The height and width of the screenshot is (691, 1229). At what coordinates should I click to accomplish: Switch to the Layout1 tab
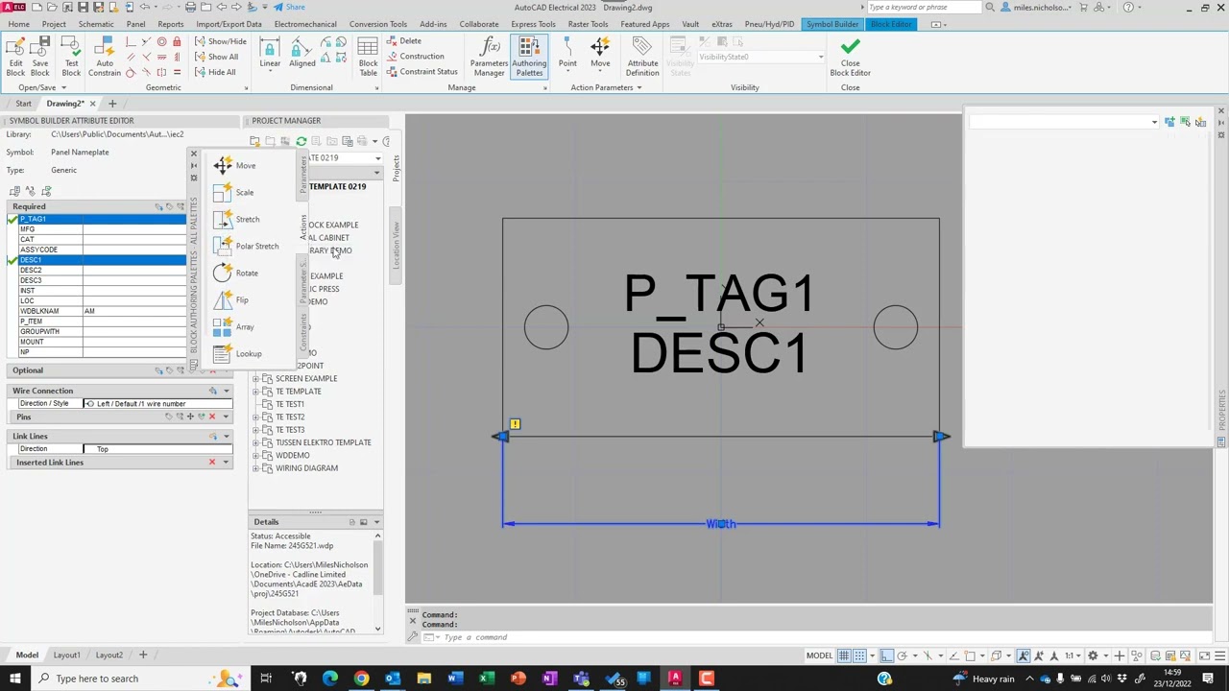click(66, 655)
